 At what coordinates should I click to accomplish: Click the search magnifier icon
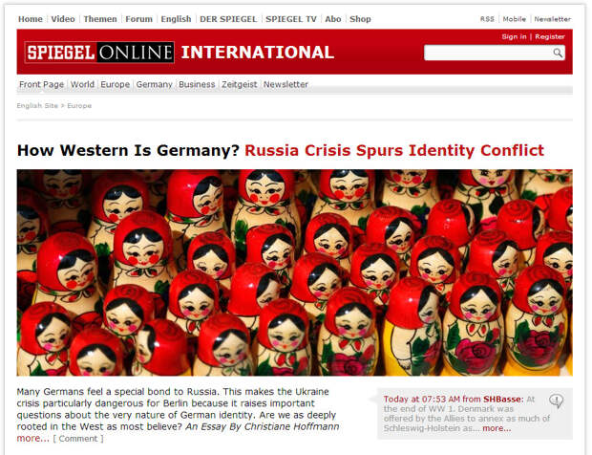point(558,53)
